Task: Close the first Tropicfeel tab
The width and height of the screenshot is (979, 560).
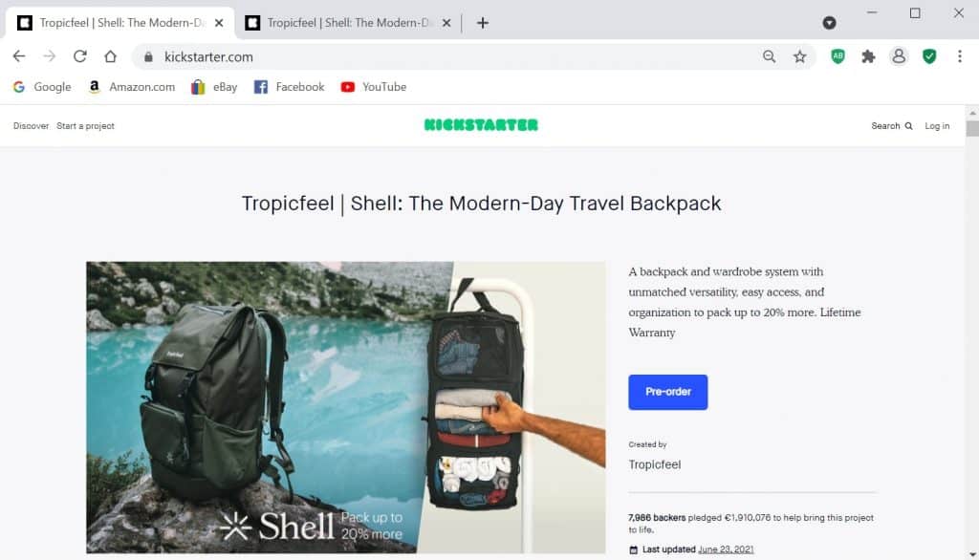Action: tap(219, 23)
